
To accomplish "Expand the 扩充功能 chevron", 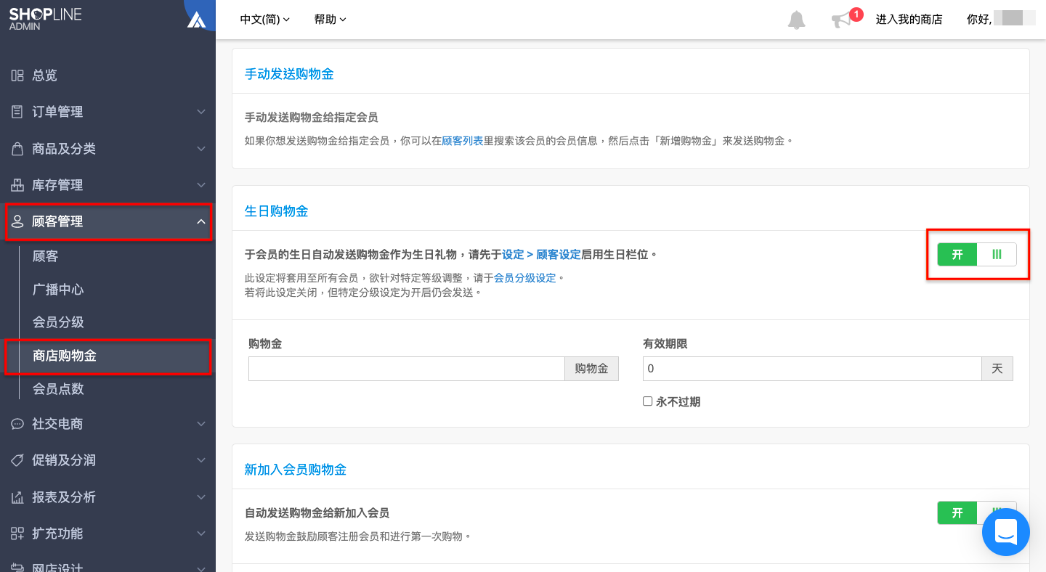I will pos(201,534).
